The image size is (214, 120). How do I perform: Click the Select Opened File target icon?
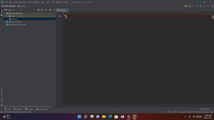point(38,10)
